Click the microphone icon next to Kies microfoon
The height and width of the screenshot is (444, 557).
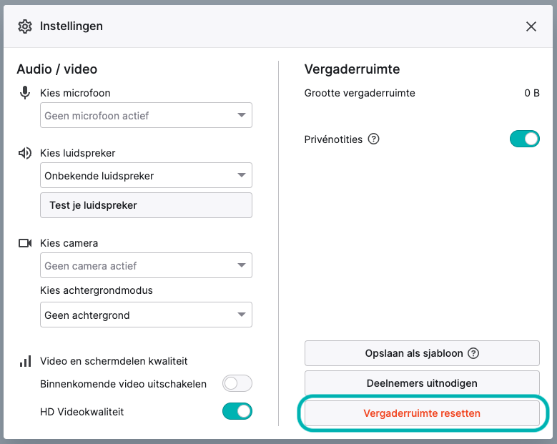(25, 93)
